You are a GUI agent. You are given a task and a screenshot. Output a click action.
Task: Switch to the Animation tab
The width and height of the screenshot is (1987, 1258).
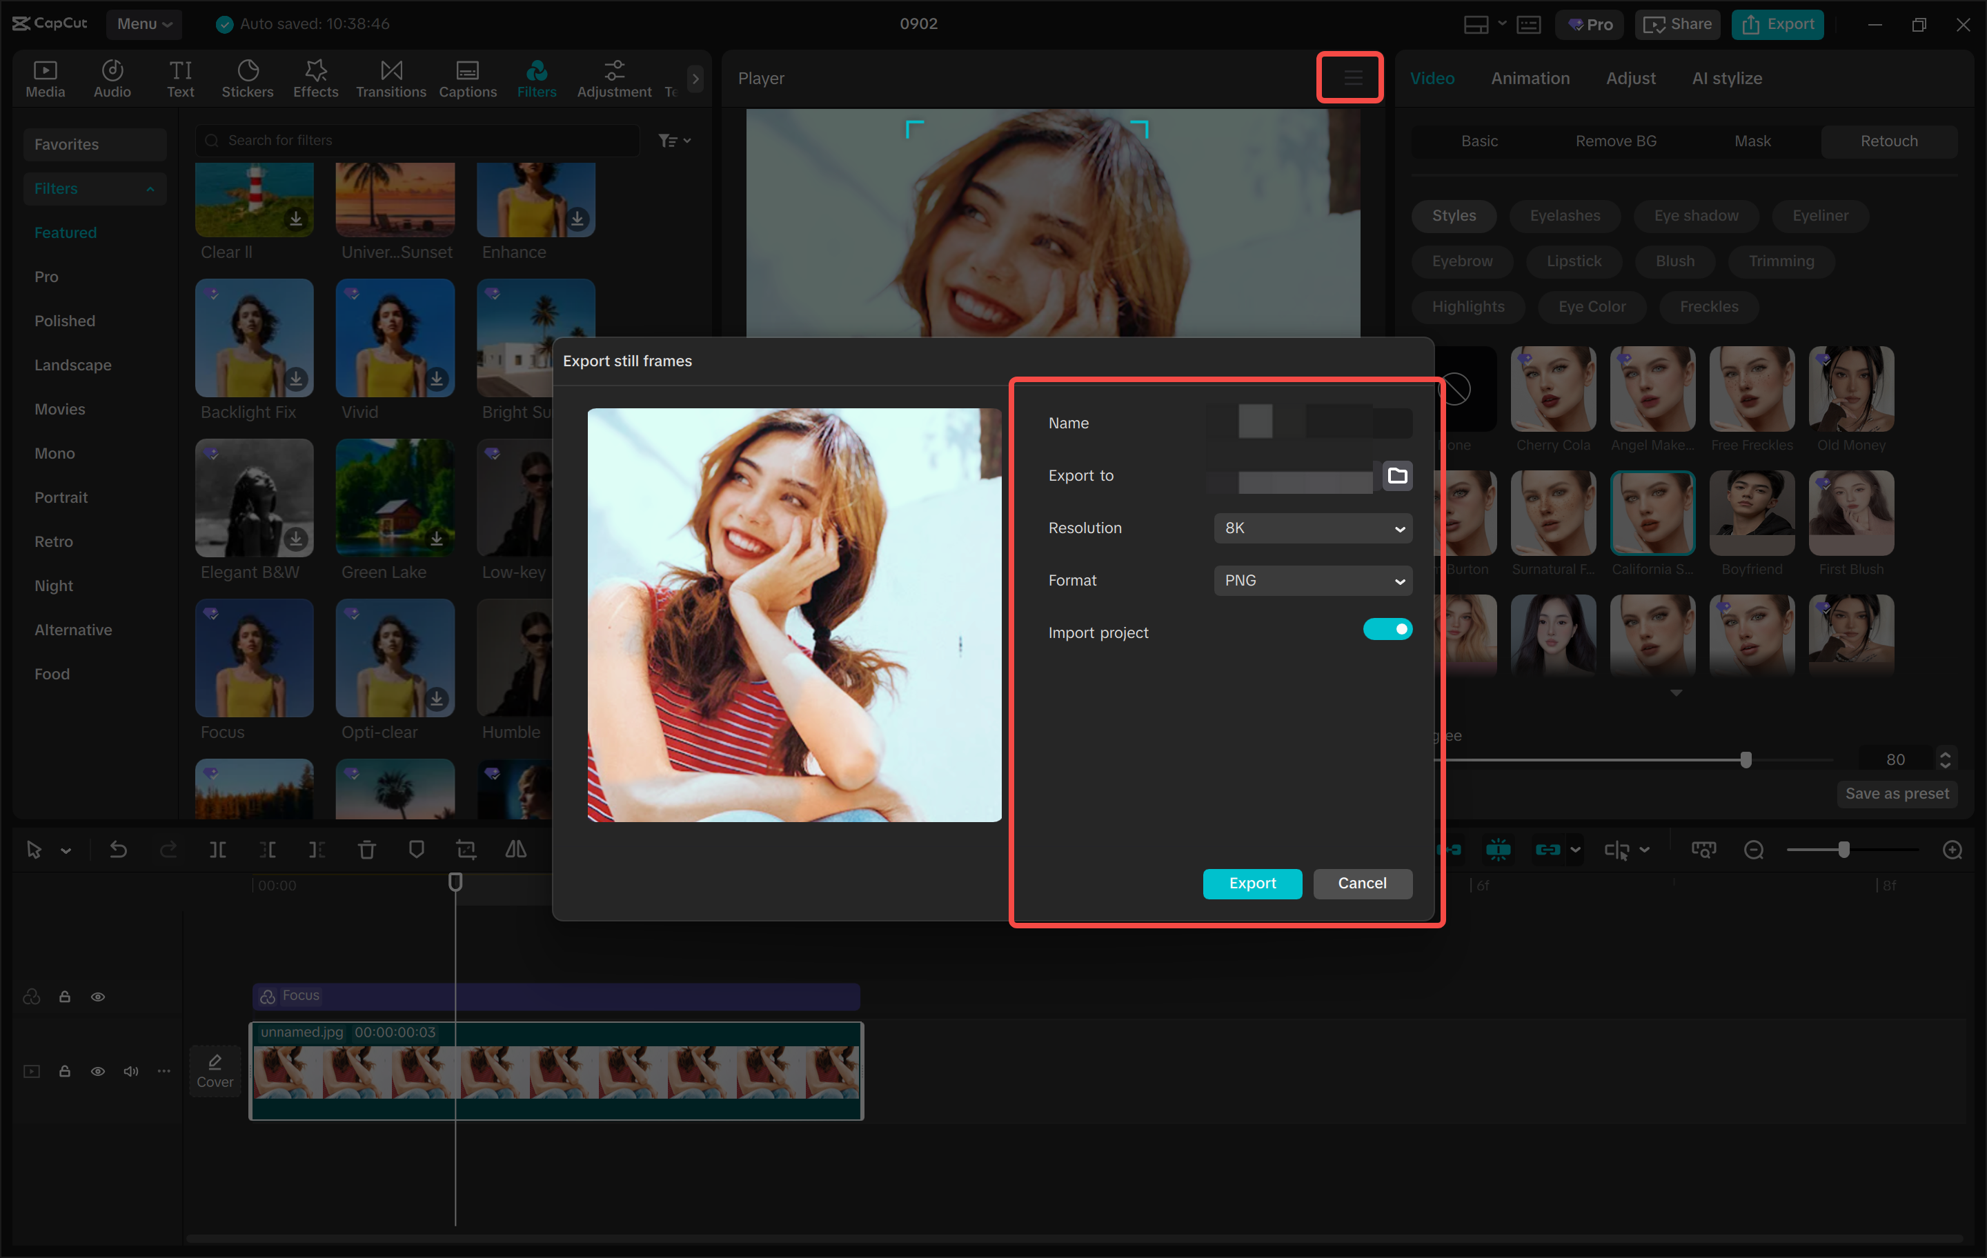point(1530,79)
